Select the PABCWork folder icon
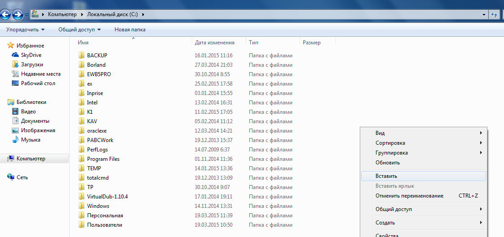Image resolution: width=504 pixels, height=237 pixels. 81,140
